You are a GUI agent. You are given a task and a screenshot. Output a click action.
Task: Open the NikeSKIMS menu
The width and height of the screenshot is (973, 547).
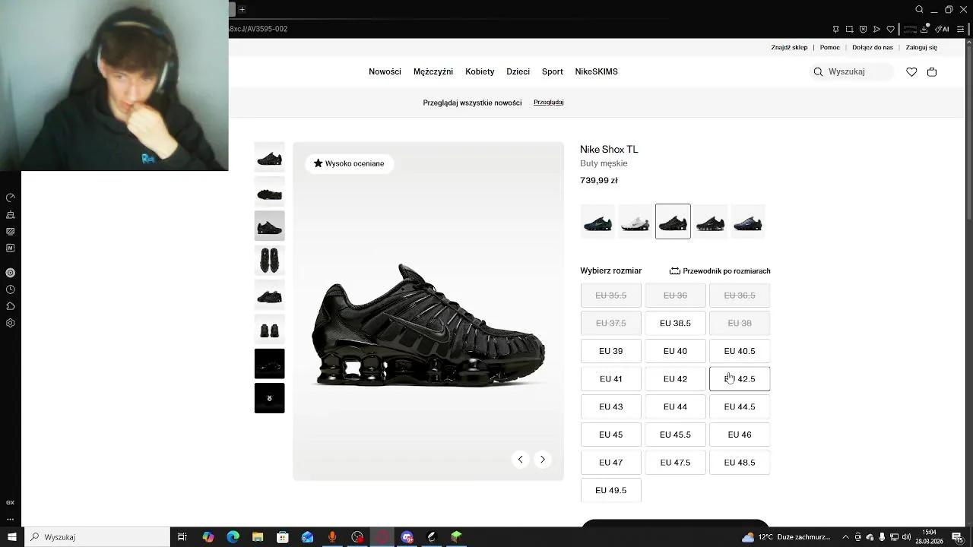597,71
